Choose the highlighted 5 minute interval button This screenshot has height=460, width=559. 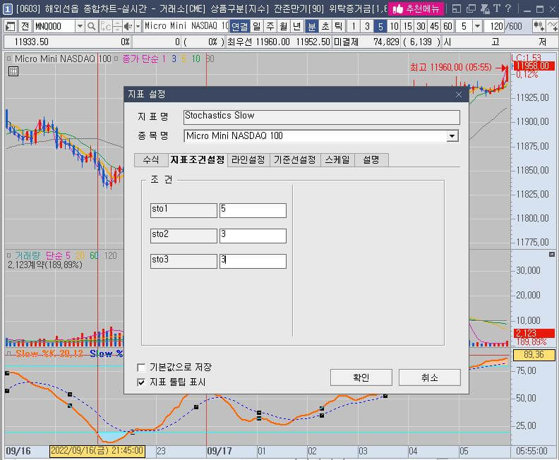click(x=380, y=26)
